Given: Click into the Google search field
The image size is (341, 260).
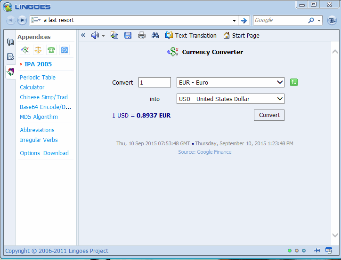Looking at the screenshot, I should tap(280, 20).
